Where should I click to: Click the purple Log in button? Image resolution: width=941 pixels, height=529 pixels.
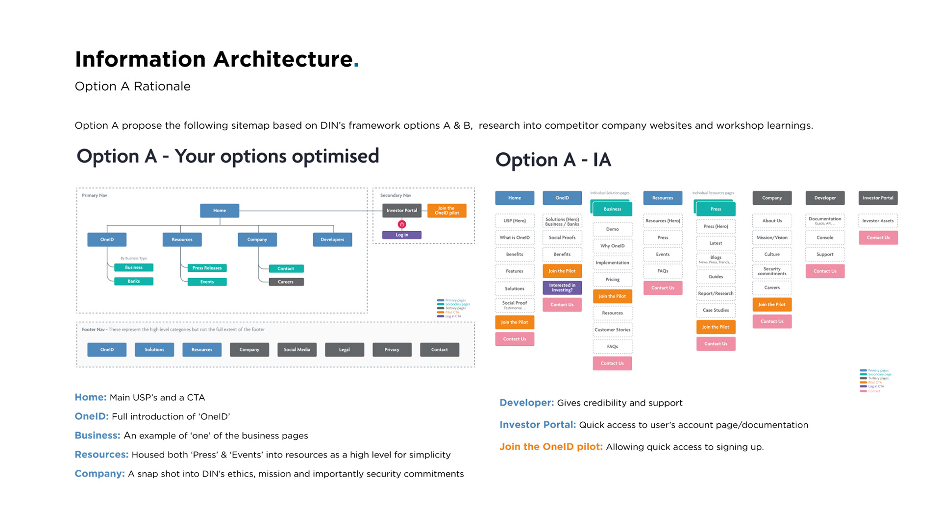pyautogui.click(x=402, y=235)
